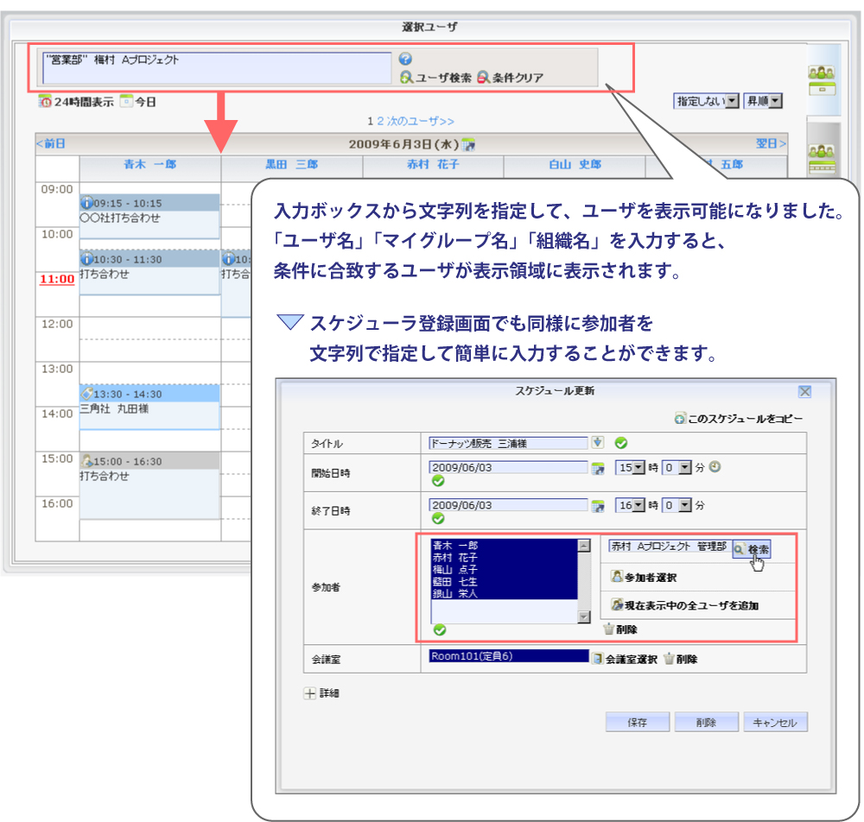
Task: Click ユーザ検索 user search button
Action: pyautogui.click(x=435, y=78)
